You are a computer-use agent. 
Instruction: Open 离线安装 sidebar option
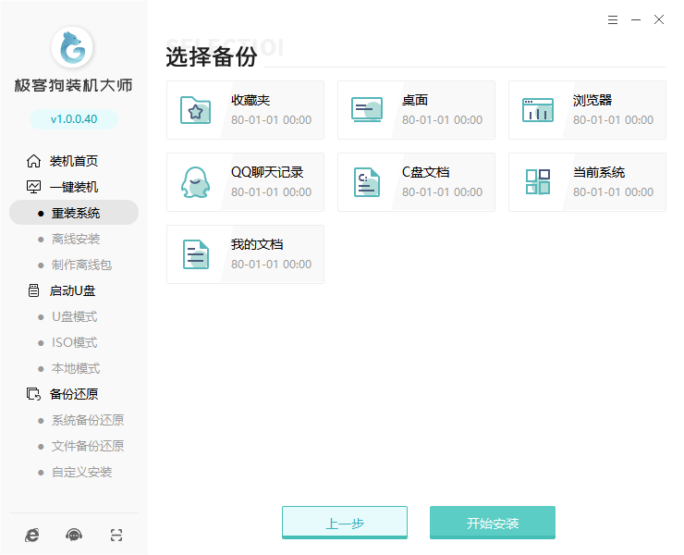(76, 239)
